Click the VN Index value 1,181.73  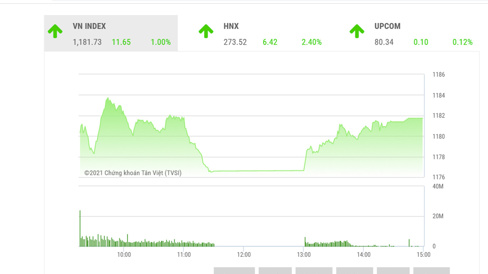tap(87, 42)
